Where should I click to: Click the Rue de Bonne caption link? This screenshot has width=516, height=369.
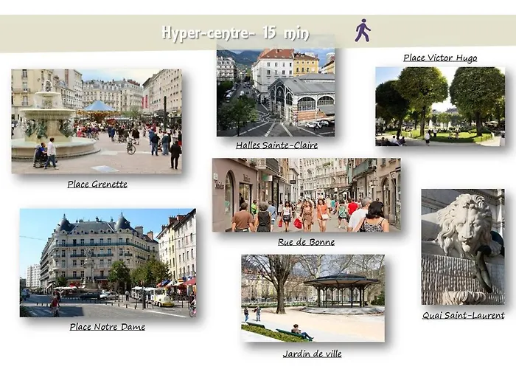tap(306, 242)
